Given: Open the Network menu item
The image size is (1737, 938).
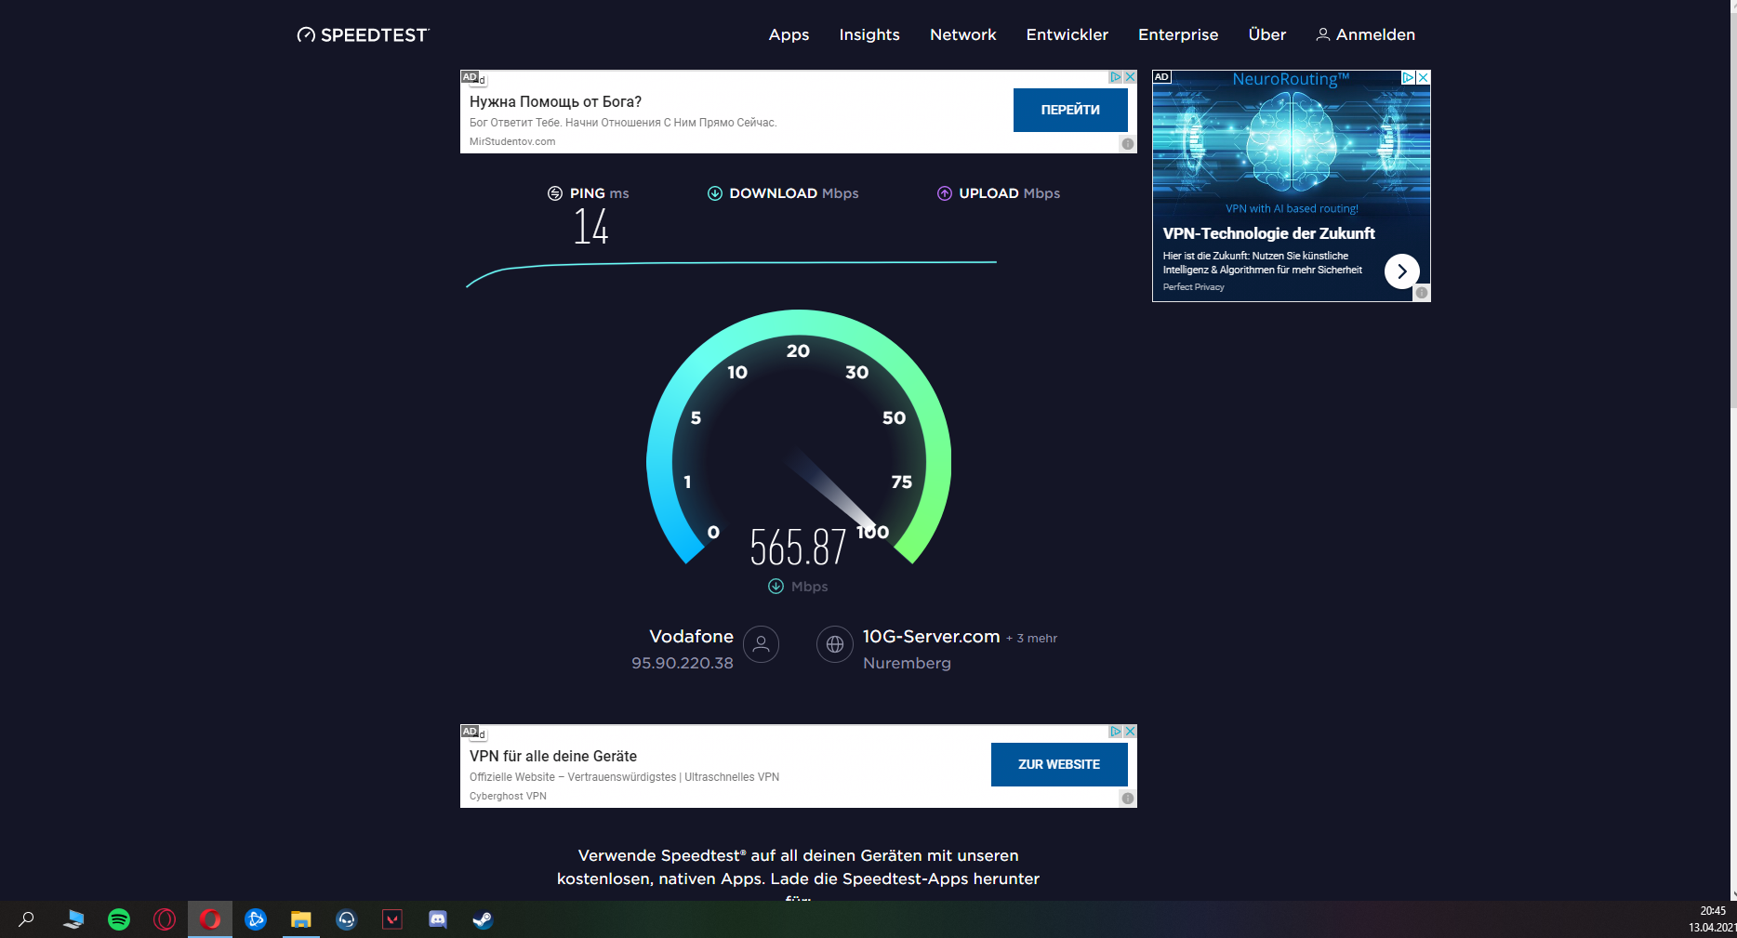Looking at the screenshot, I should point(962,34).
